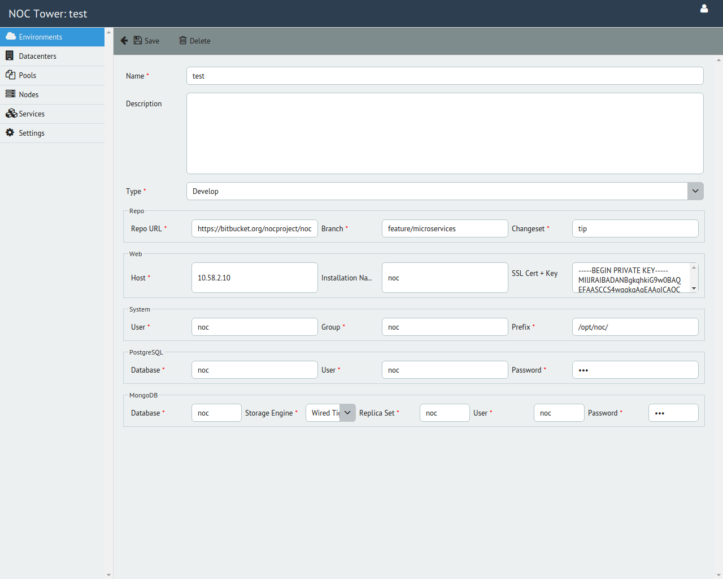This screenshot has height=579, width=723.
Task: Edit the PostgreSQL User field
Action: [x=445, y=370]
